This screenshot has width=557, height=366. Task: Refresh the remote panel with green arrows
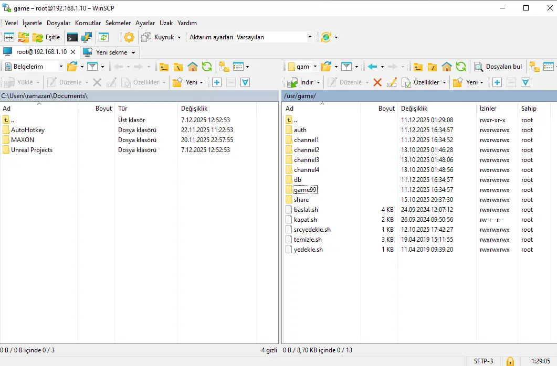pyautogui.click(x=461, y=67)
